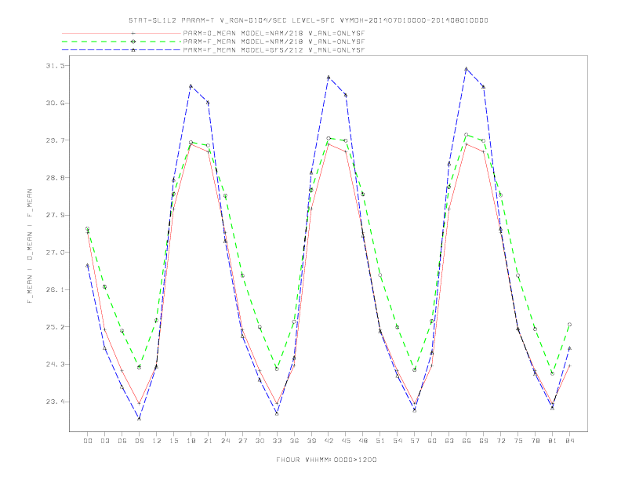621x480 pixels.
Task: Click the blue GFS peak point at hour 18
Action: coord(191,85)
